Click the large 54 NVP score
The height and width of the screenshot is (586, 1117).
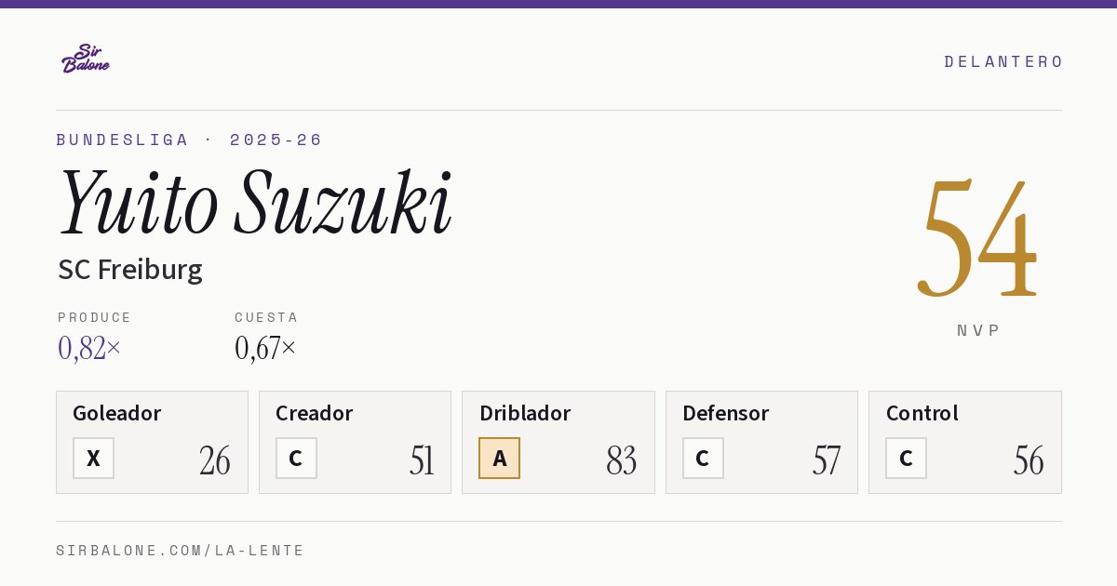point(977,238)
